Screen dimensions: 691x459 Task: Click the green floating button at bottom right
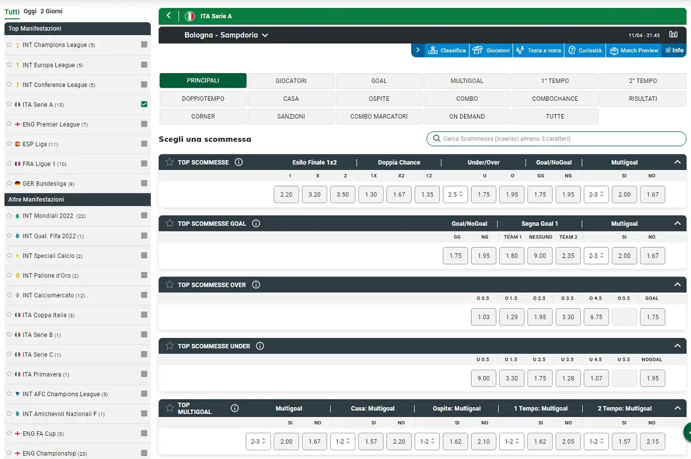pyautogui.click(x=688, y=432)
